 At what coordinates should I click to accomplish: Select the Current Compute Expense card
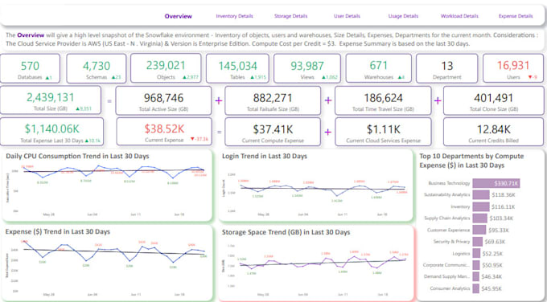[273, 132]
